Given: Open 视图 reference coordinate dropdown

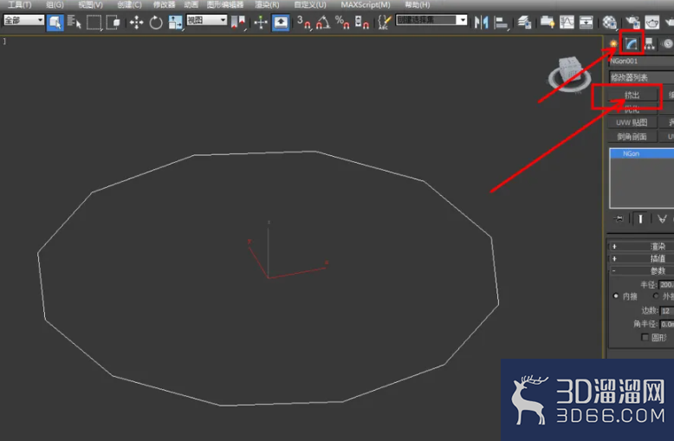Looking at the screenshot, I should pos(206,20).
